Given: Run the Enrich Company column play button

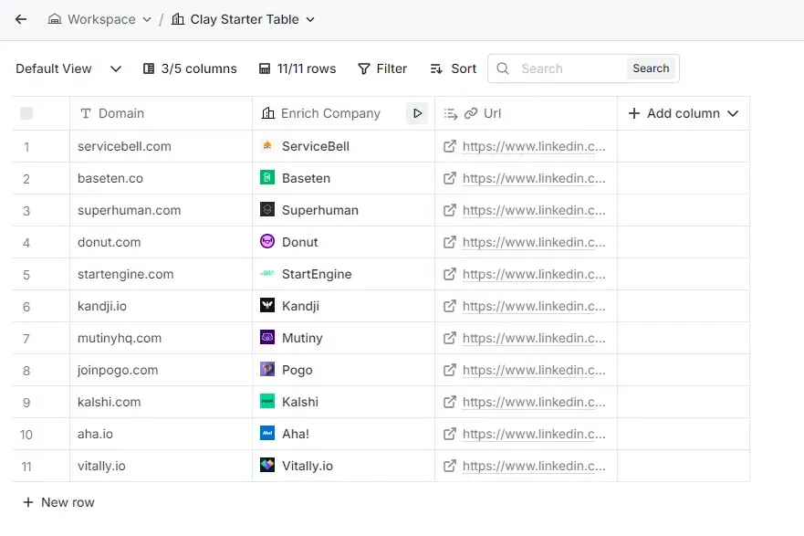Looking at the screenshot, I should click(x=417, y=113).
